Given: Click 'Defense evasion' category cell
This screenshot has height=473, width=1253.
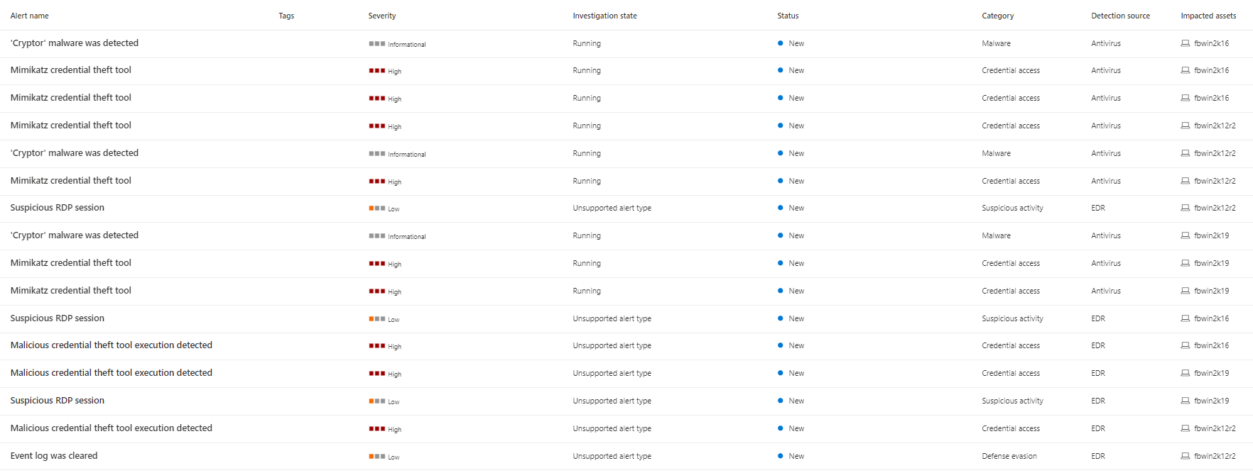Looking at the screenshot, I should pyautogui.click(x=1009, y=456).
